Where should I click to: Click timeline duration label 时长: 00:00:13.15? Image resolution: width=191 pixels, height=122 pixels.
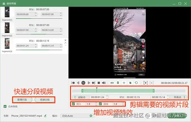[130, 97]
